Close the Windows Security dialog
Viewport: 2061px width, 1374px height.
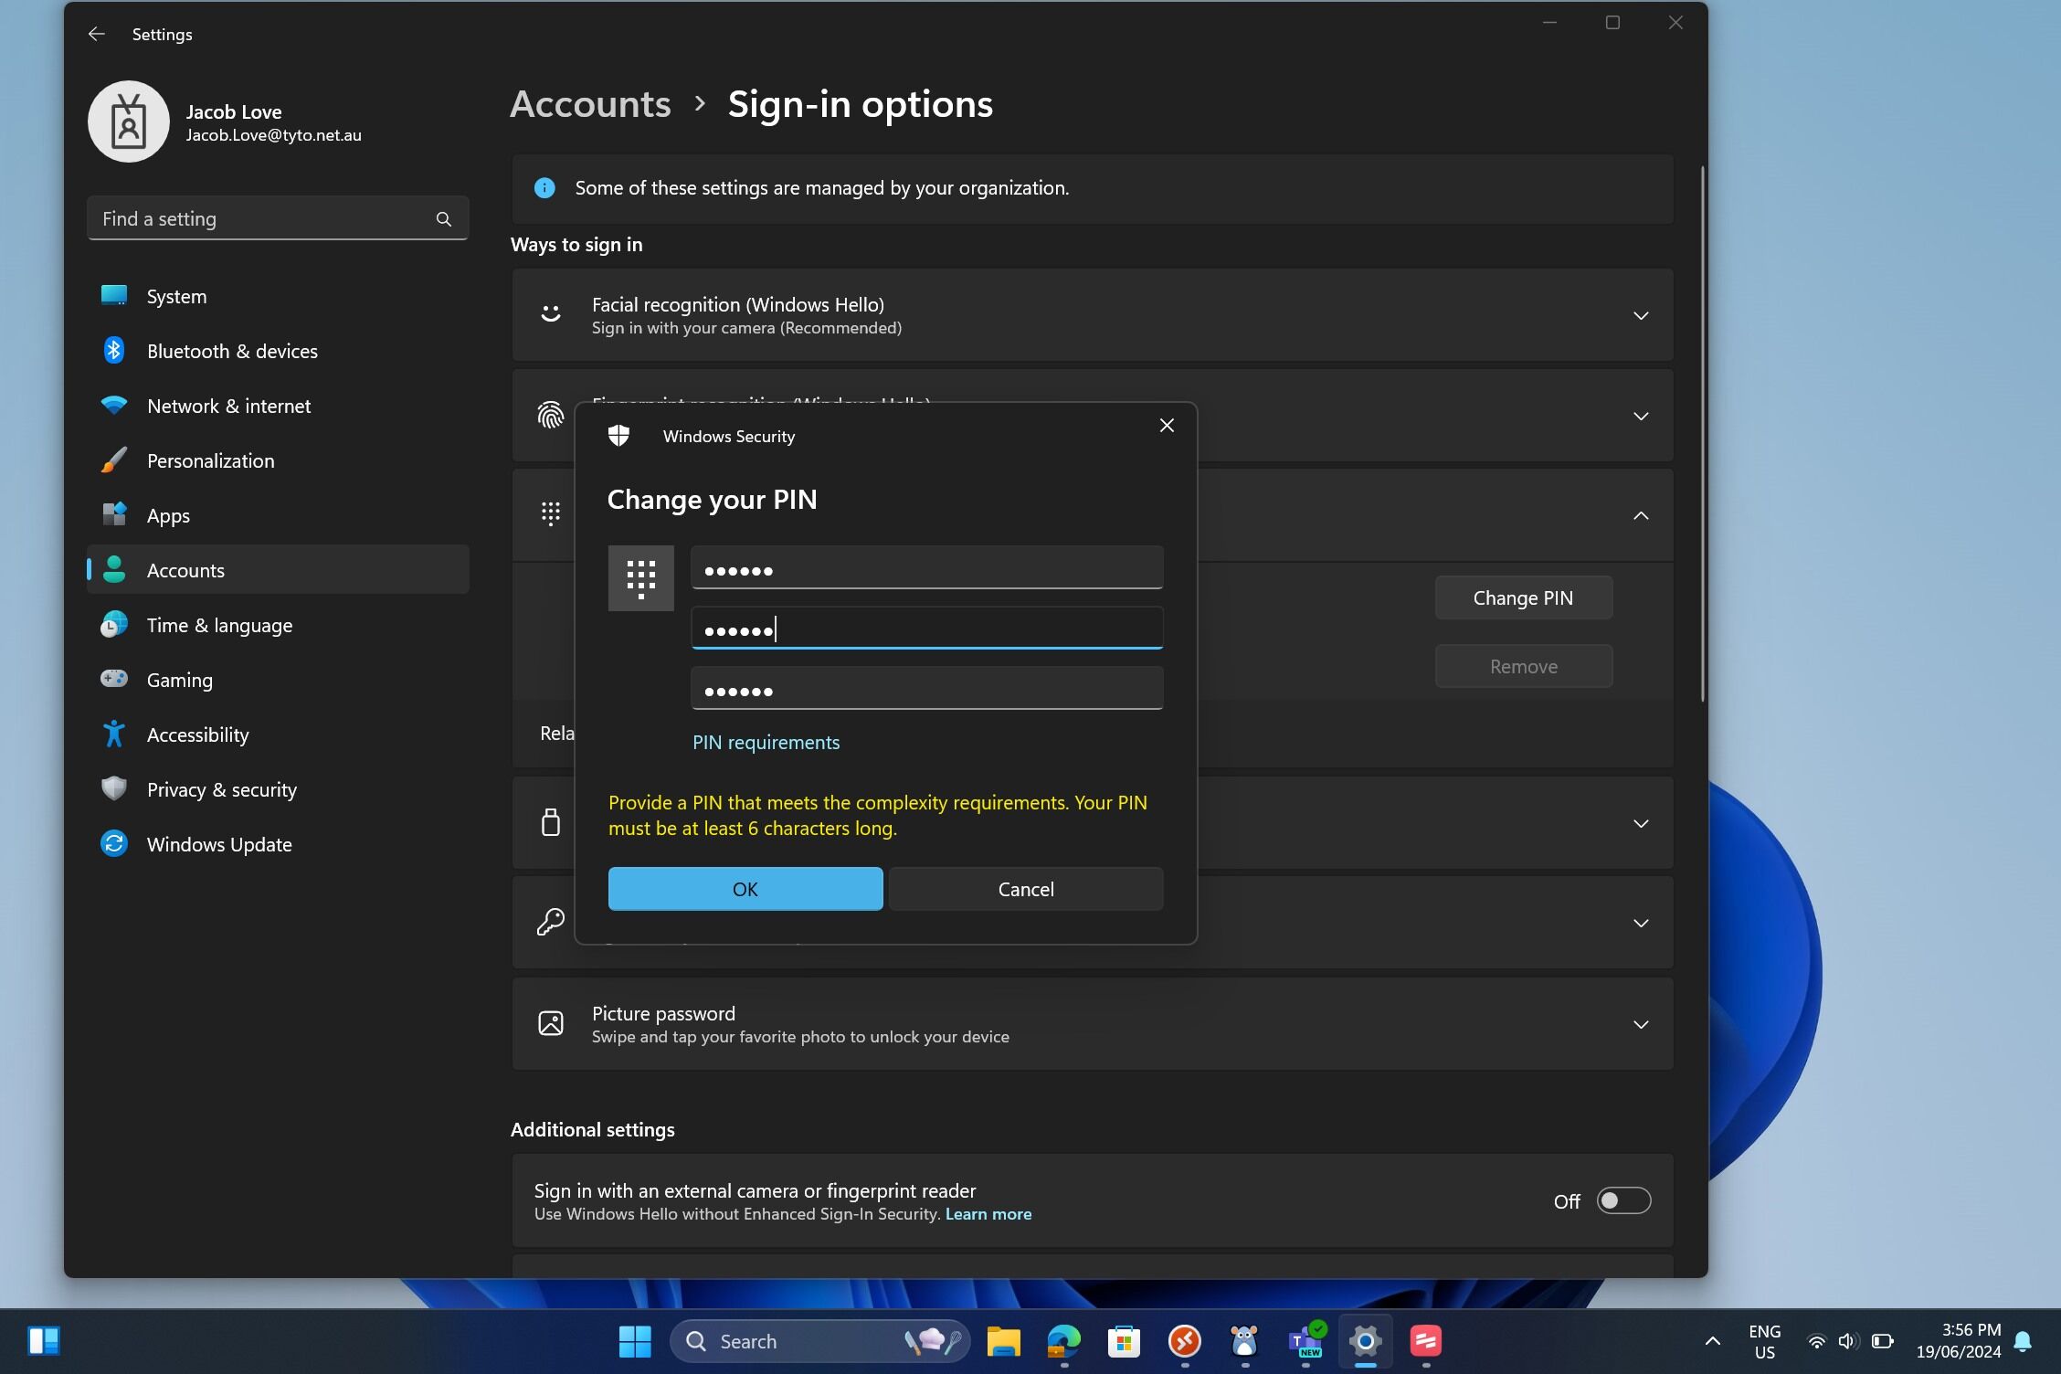[x=1166, y=426]
